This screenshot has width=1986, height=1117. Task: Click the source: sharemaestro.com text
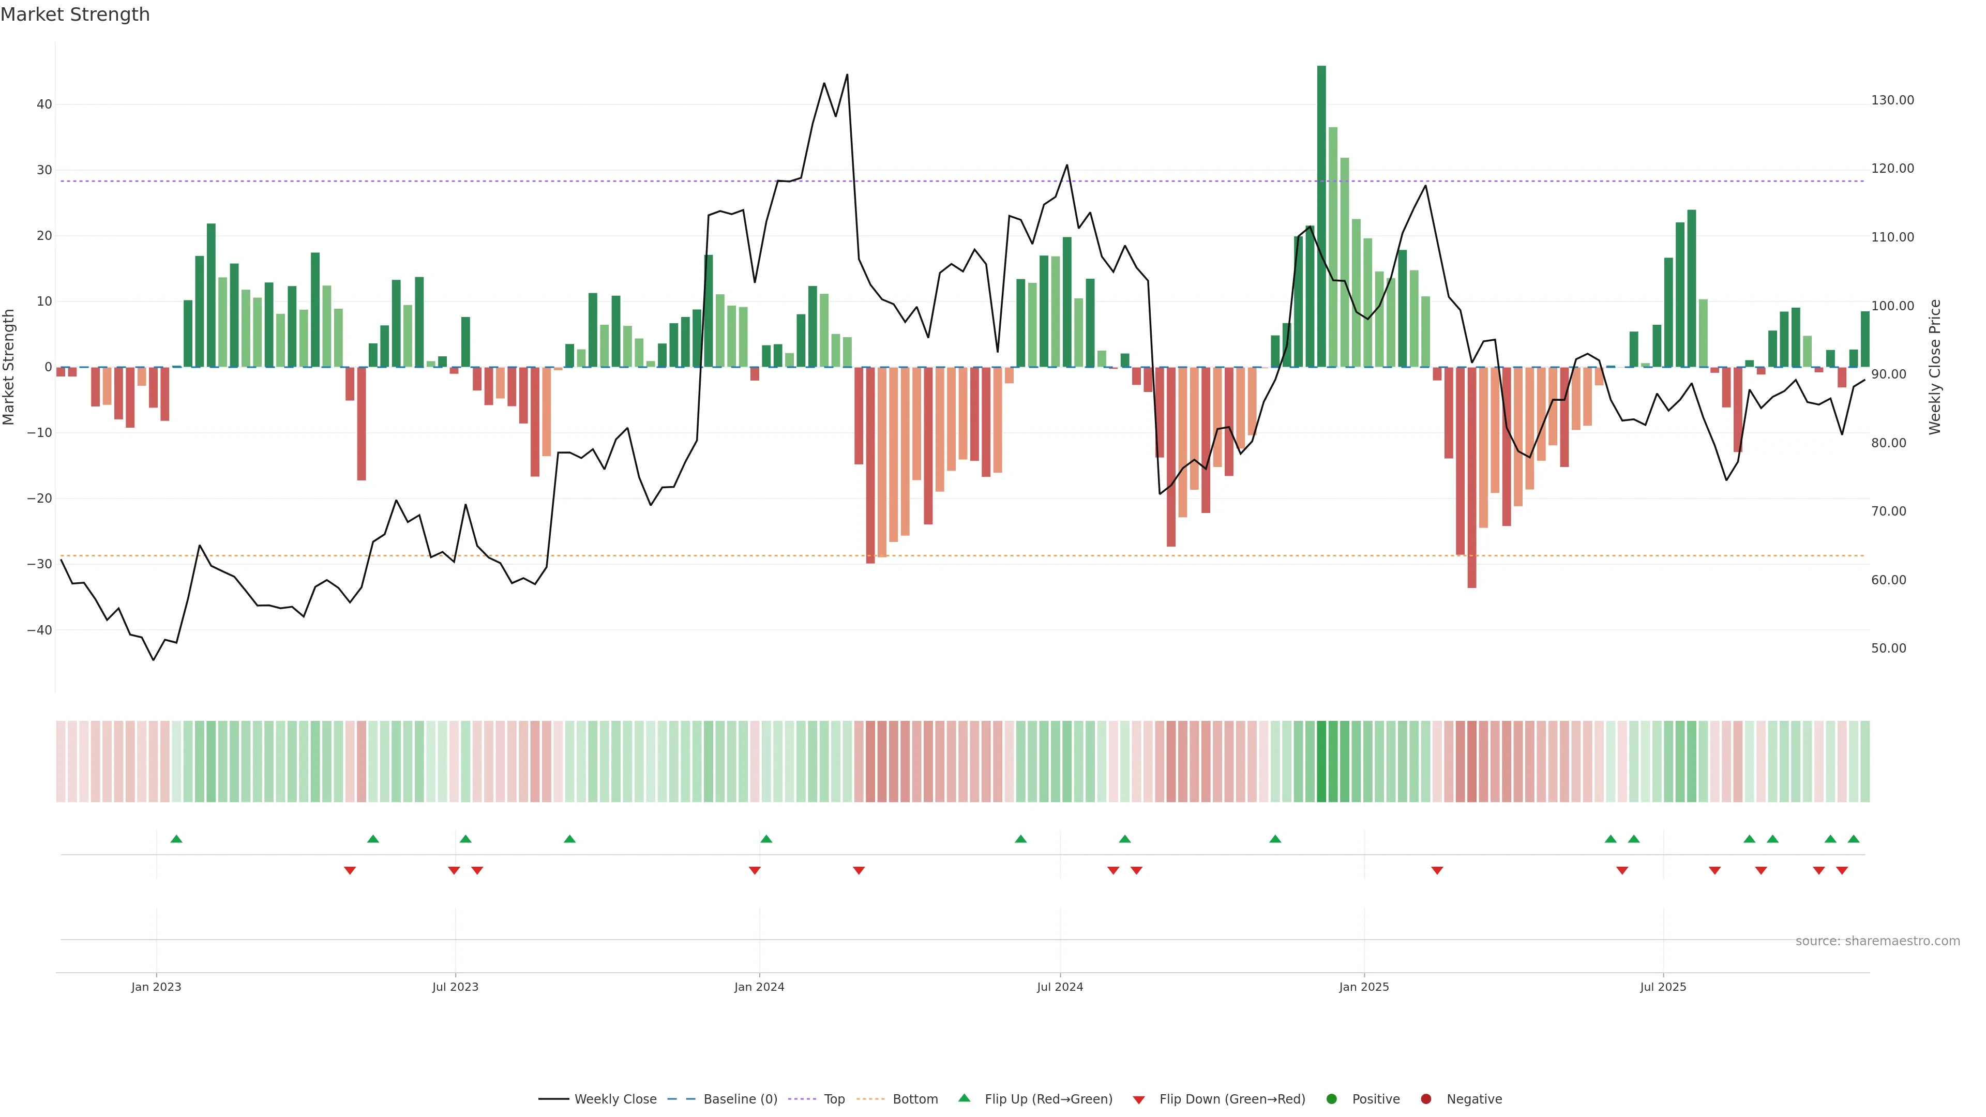pyautogui.click(x=1877, y=941)
